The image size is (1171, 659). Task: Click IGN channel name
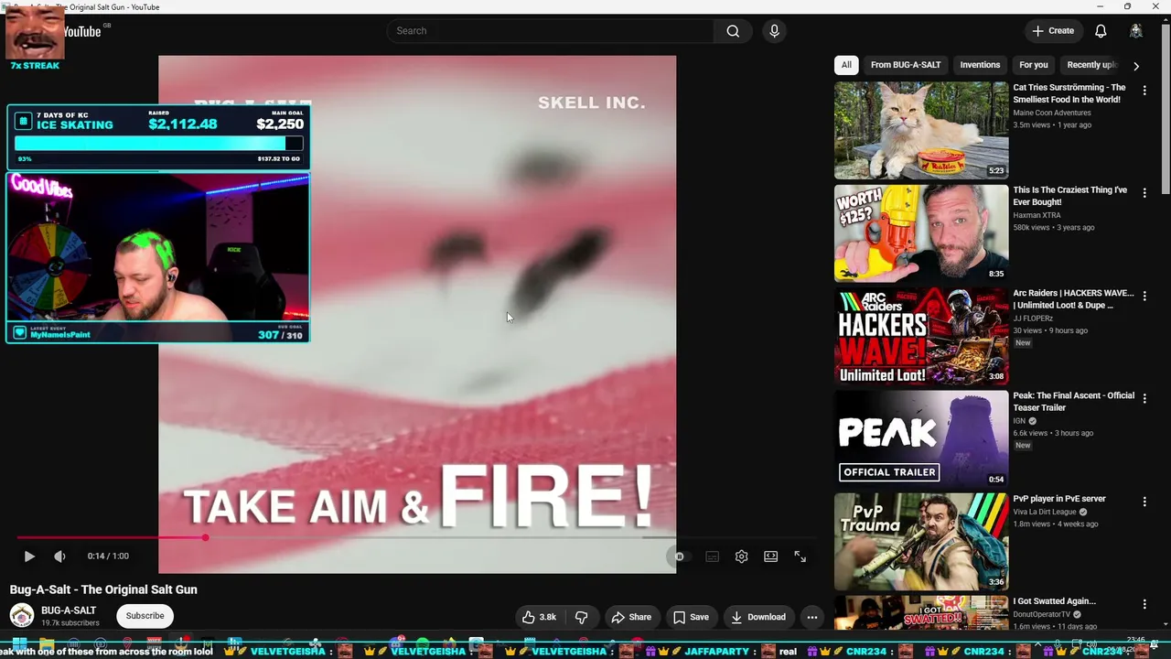(x=1018, y=421)
